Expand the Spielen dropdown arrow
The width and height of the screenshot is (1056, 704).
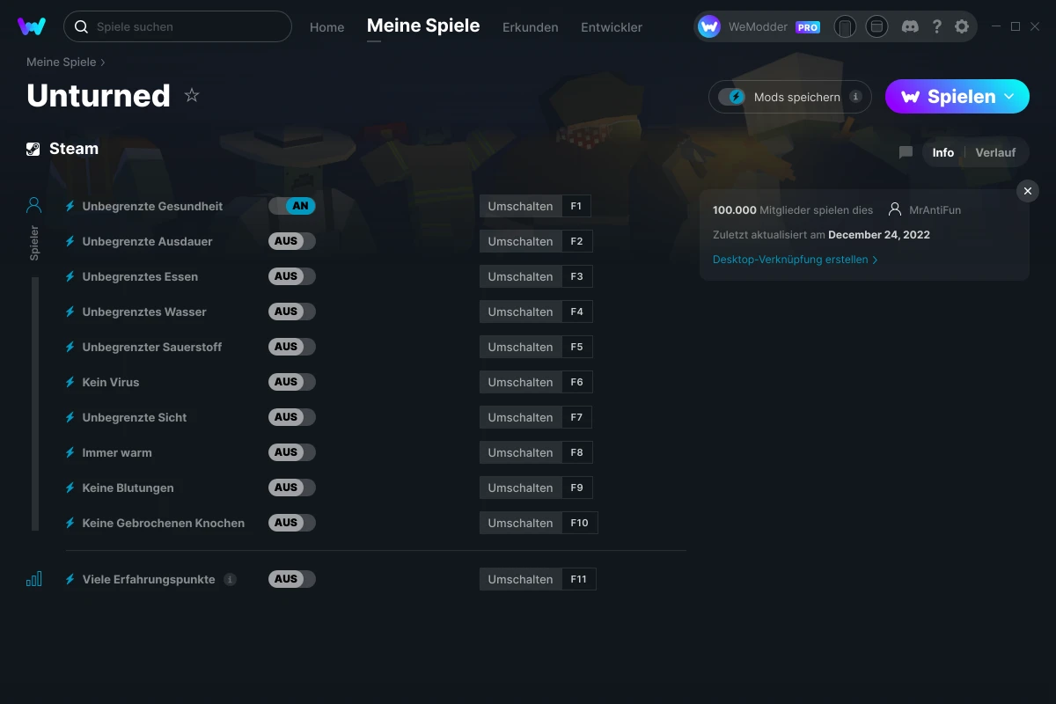pyautogui.click(x=1009, y=96)
